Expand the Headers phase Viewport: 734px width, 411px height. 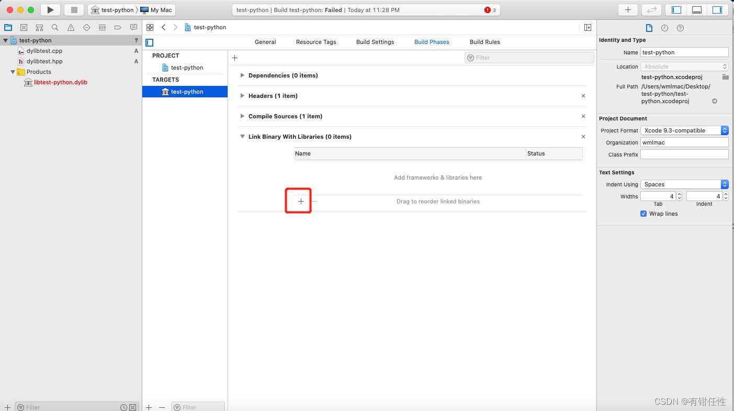click(242, 96)
